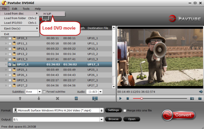Stop the preview playback

tap(128, 99)
